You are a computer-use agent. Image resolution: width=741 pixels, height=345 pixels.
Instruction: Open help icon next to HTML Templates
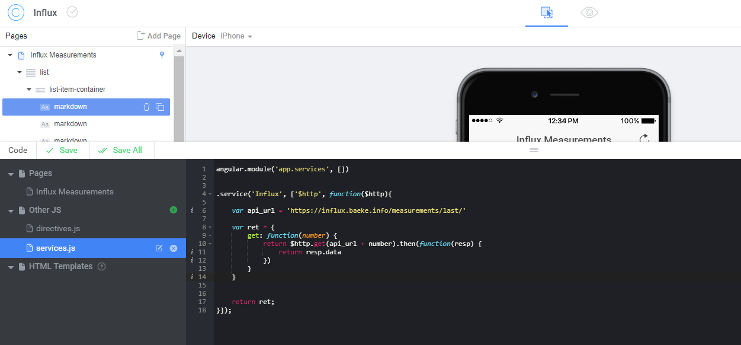(101, 267)
